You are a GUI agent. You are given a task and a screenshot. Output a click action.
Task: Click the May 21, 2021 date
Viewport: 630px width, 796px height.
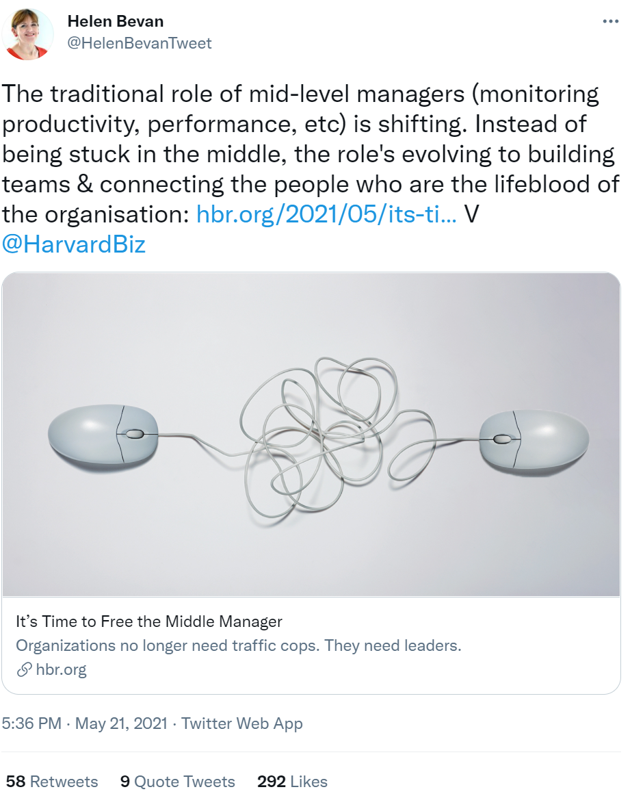121,723
